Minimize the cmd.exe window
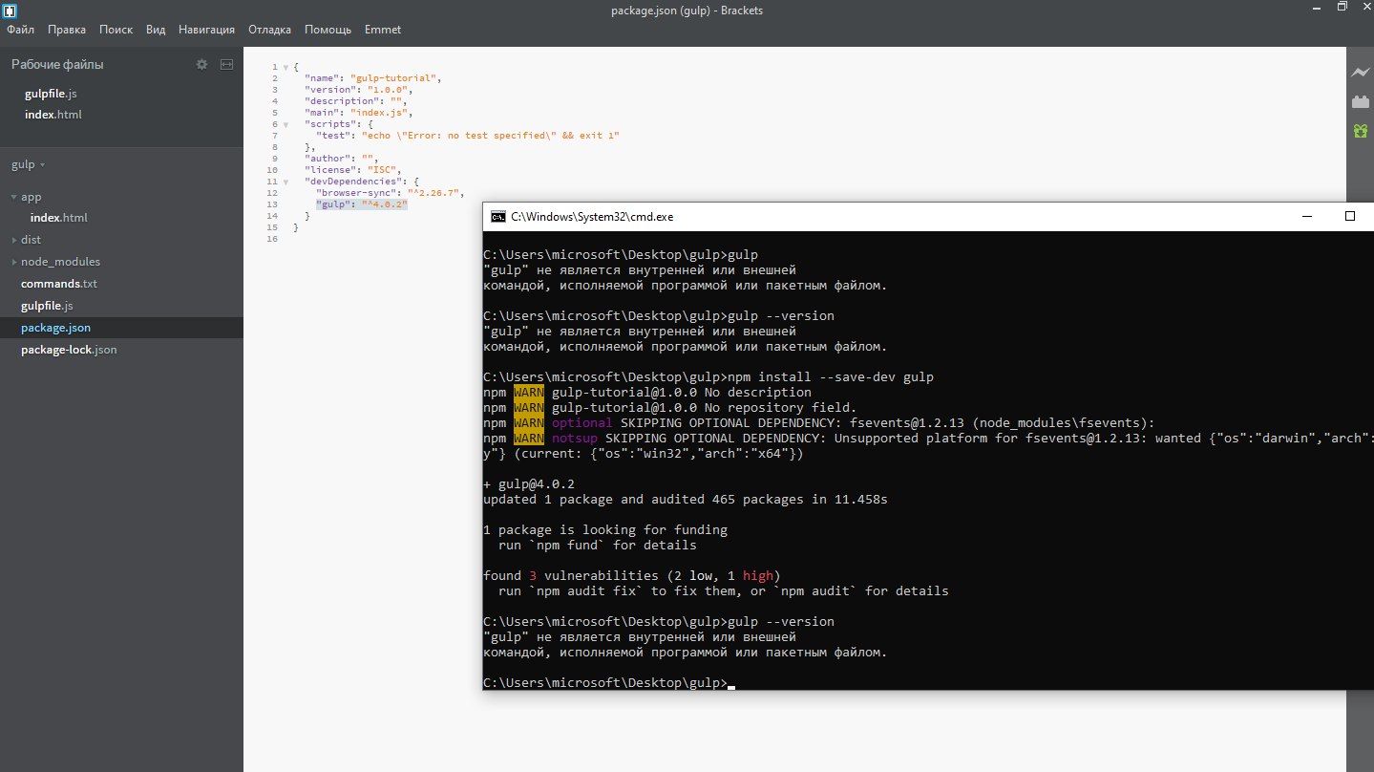This screenshot has height=772, width=1374. 1305,217
